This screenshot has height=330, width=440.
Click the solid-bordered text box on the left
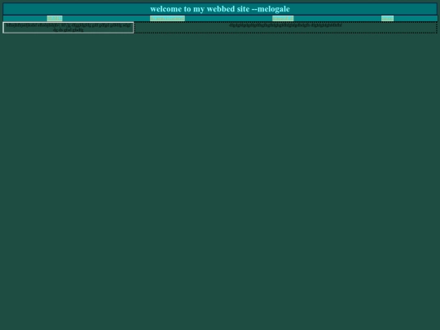tap(68, 28)
